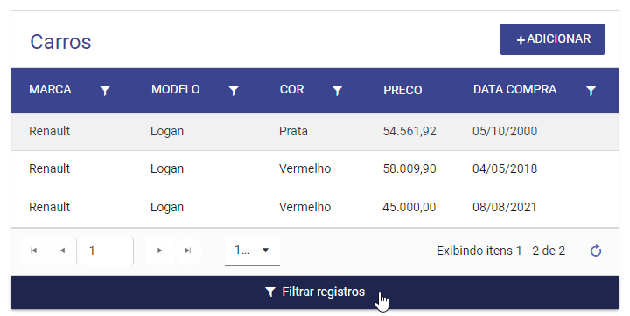Go to previous page arrow
Viewport: 630px width, 316px height.
(62, 251)
